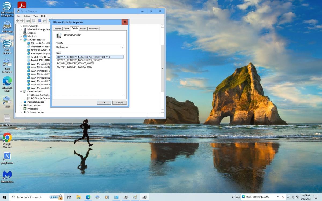Close the Ethernet Controller Properties dialog
Viewport: 322px width, 201px height.
(x=125, y=22)
